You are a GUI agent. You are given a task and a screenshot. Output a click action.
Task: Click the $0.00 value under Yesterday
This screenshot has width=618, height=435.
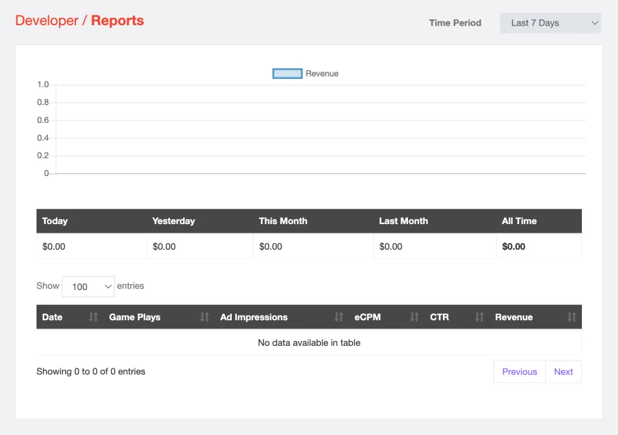(x=164, y=246)
